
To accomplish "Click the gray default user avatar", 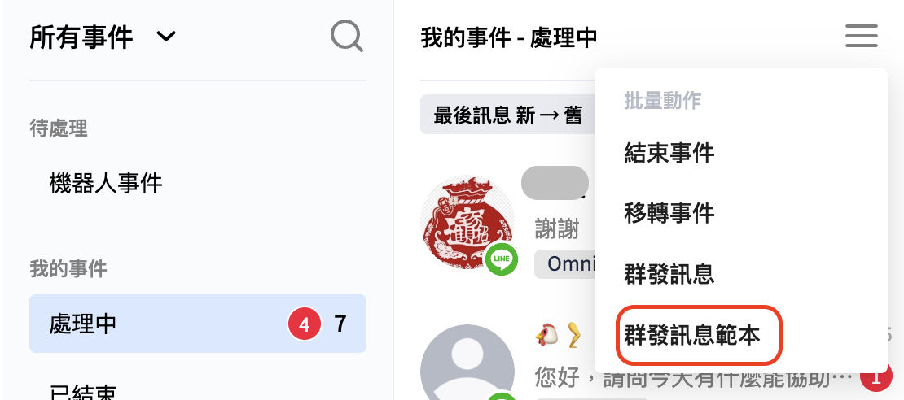I will tap(467, 363).
